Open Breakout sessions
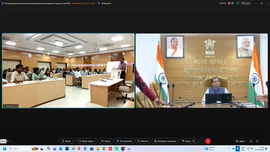Screen dimensions: 270x152 (x=165, y=141)
